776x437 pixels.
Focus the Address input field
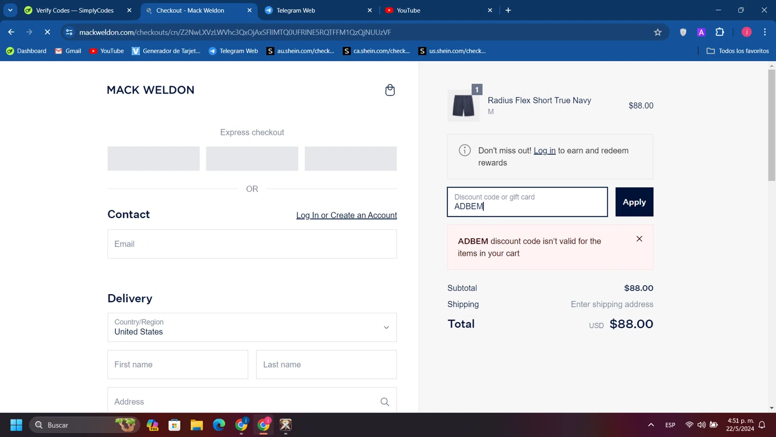point(252,401)
